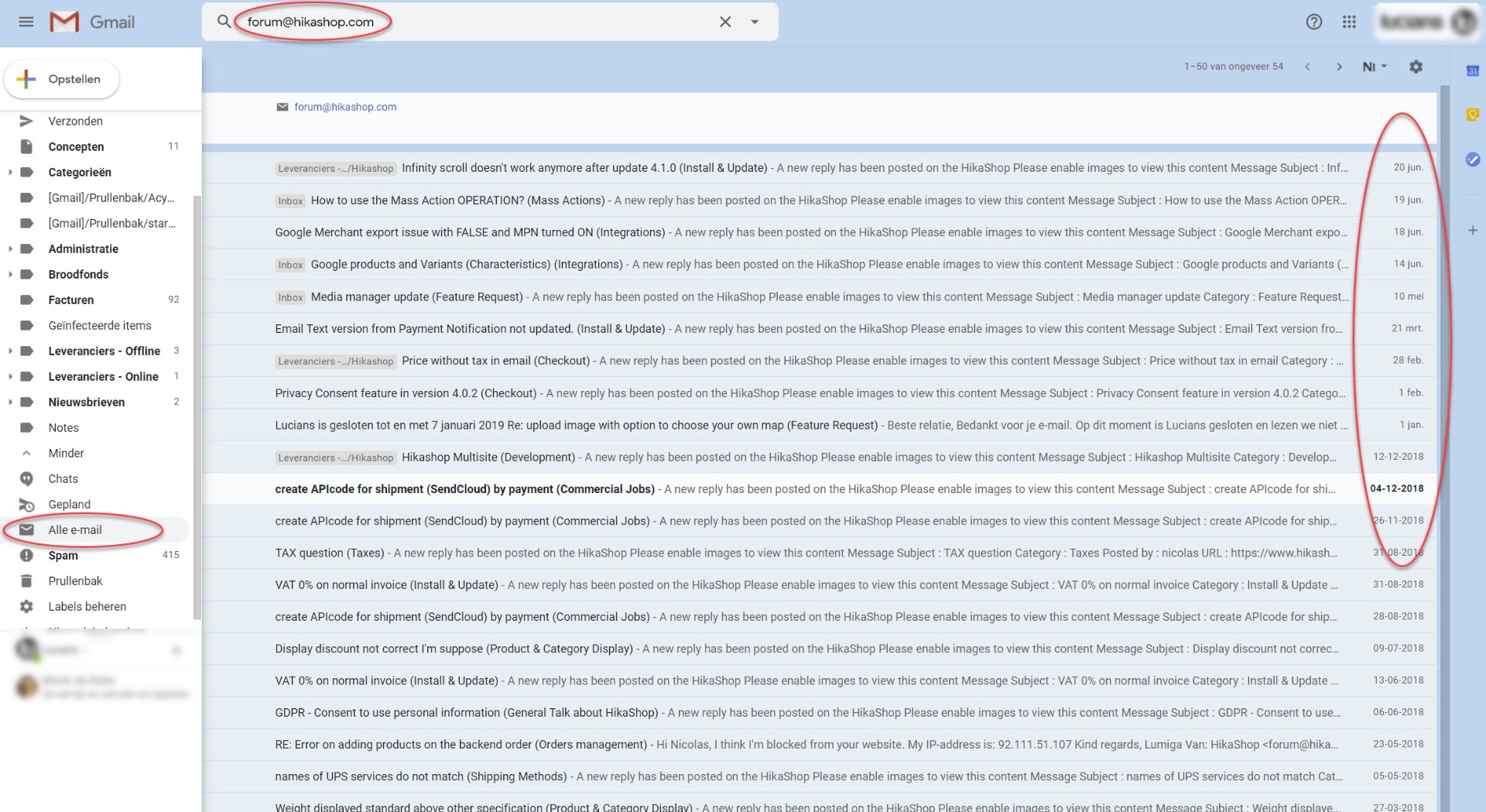
Task: Click the Chats icon
Action: tap(26, 478)
